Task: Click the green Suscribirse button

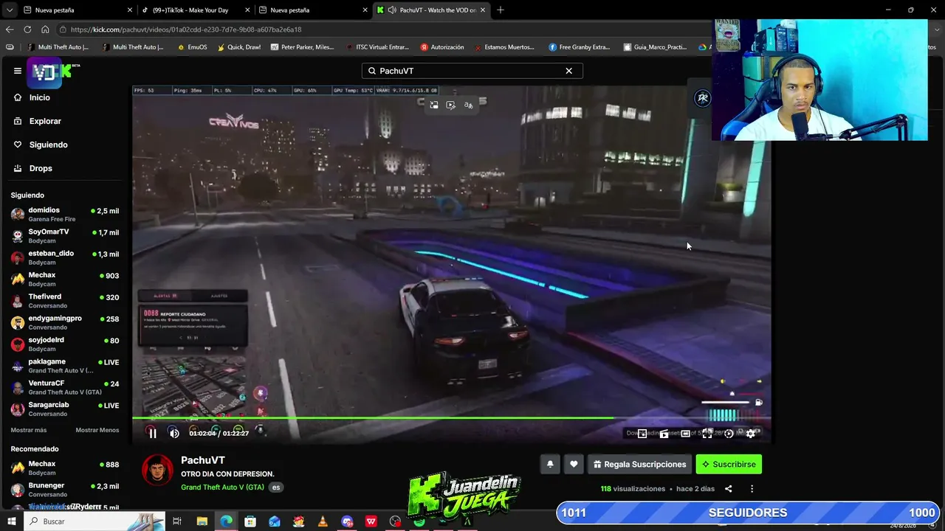Action: (x=729, y=464)
